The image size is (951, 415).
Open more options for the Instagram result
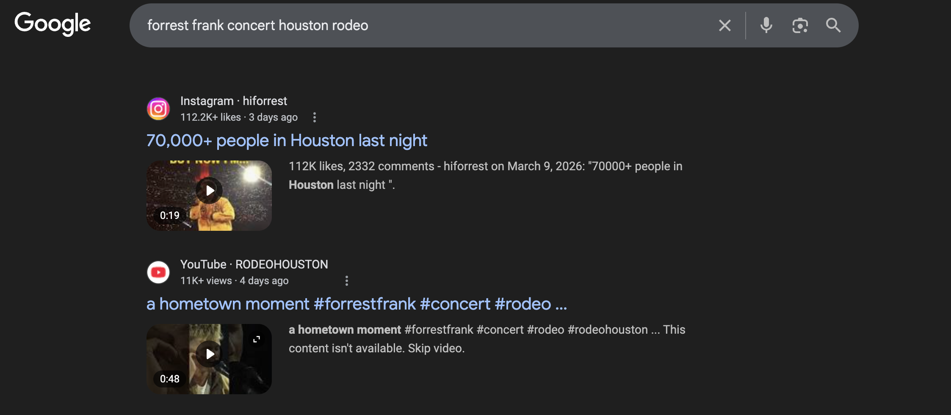(314, 117)
